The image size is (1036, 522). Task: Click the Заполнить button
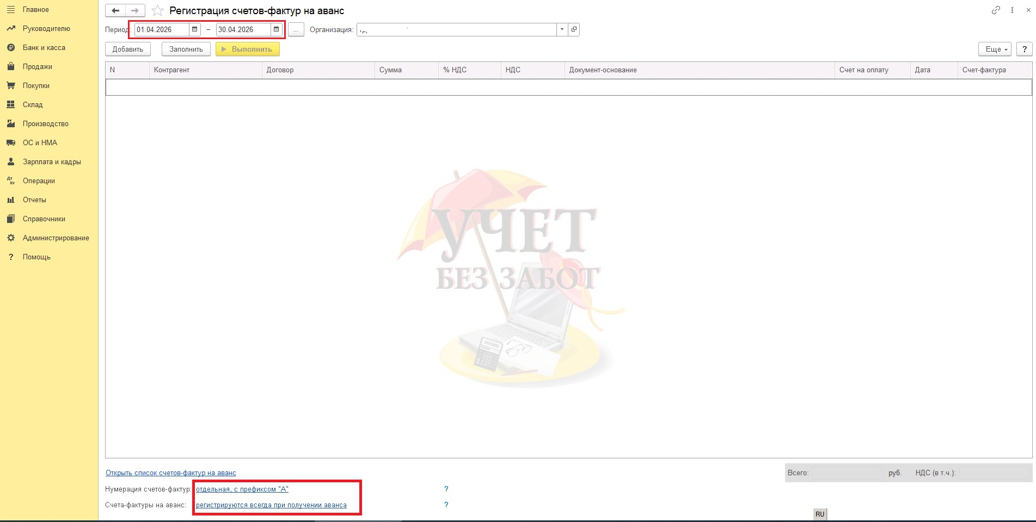point(186,49)
